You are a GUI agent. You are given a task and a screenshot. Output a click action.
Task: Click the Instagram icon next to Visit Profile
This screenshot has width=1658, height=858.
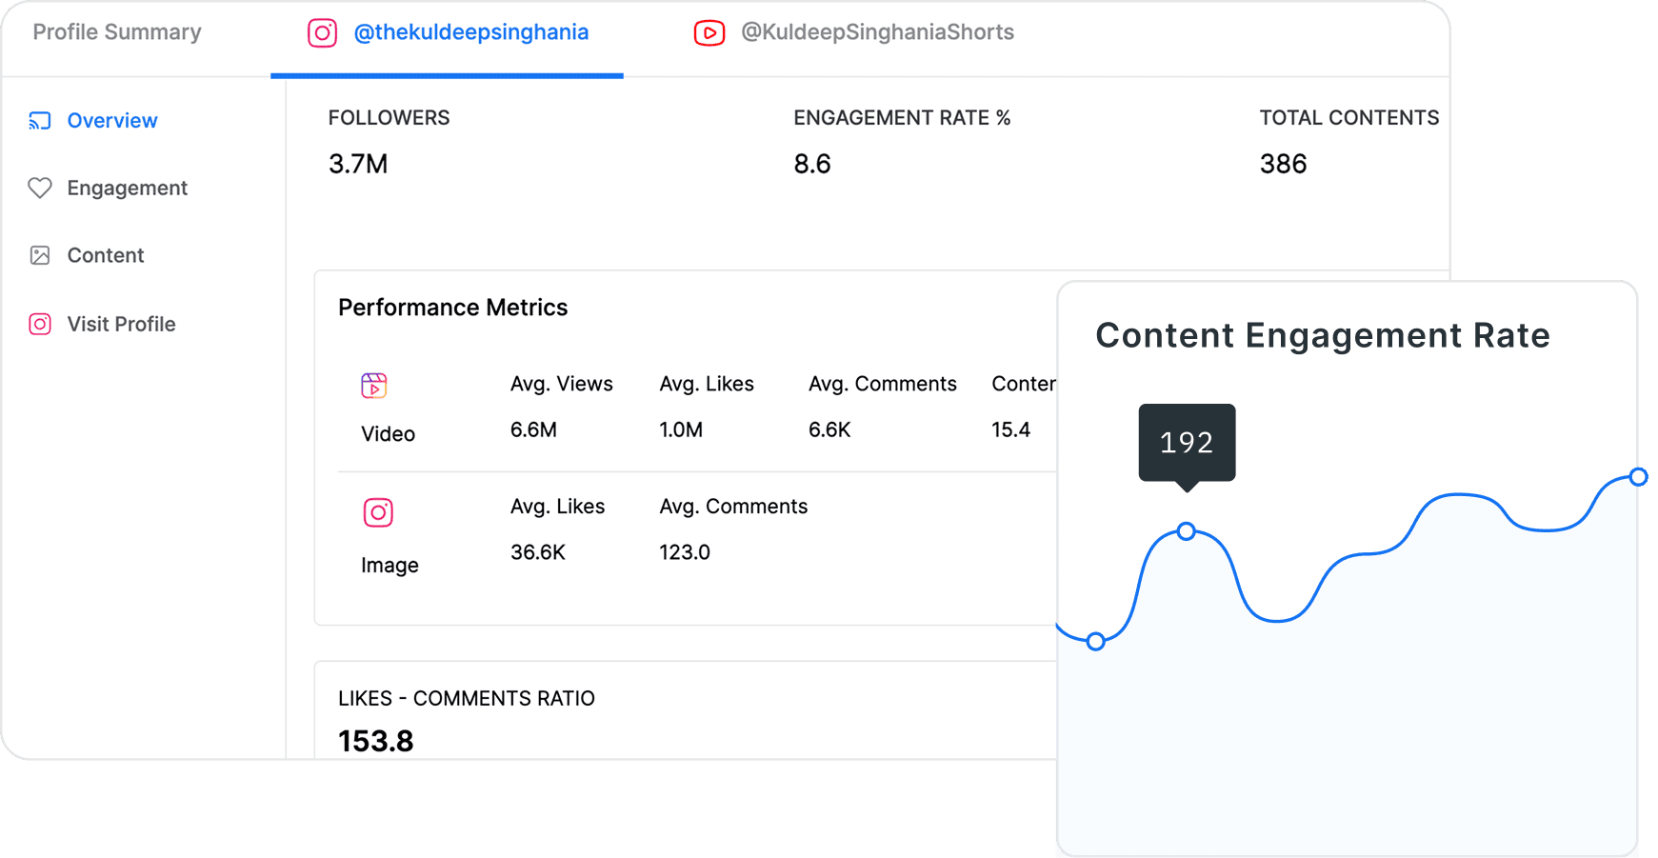point(40,324)
